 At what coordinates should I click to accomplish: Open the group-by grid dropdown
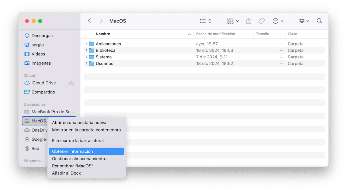pos(233,21)
